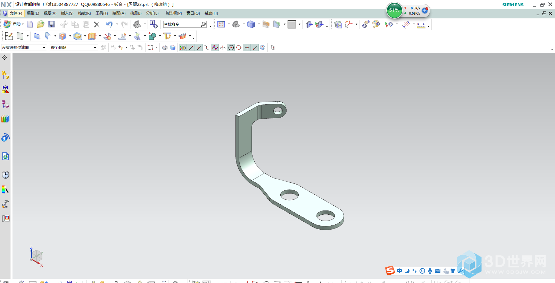Toggle the enable snap points button
The width and height of the screenshot is (555, 283).
click(x=183, y=48)
